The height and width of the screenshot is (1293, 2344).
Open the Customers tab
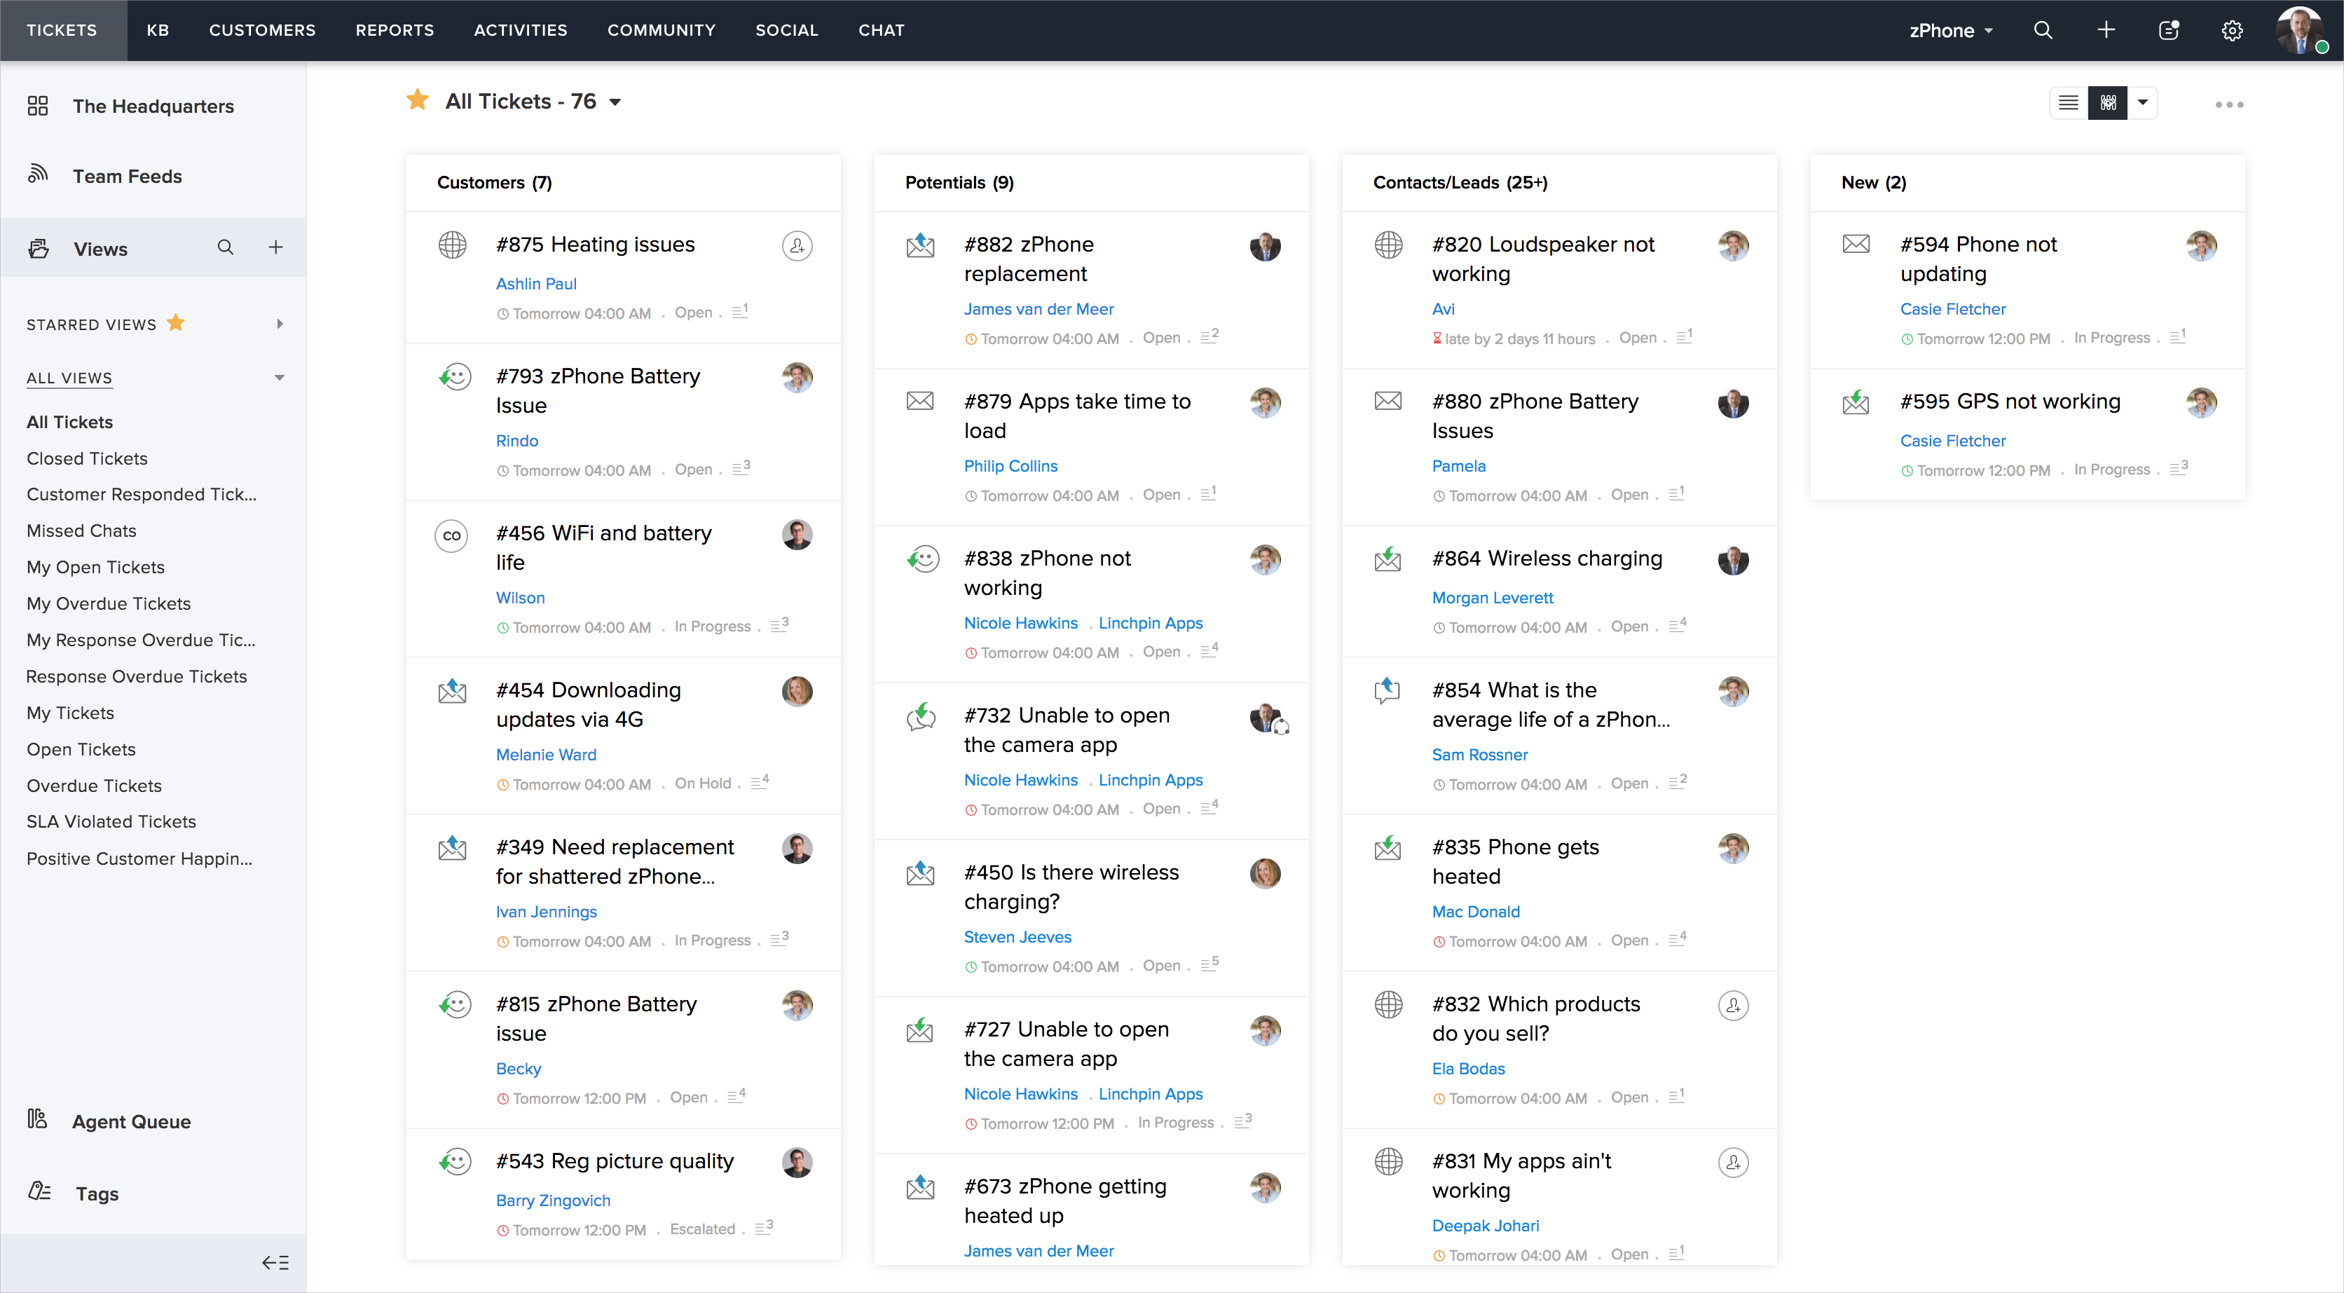pos(262,30)
